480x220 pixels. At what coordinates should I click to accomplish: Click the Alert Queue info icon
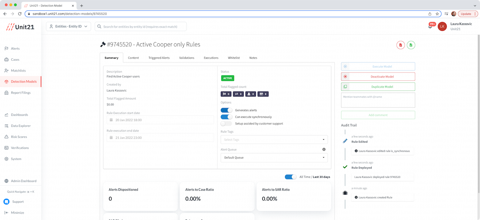[x=324, y=150]
